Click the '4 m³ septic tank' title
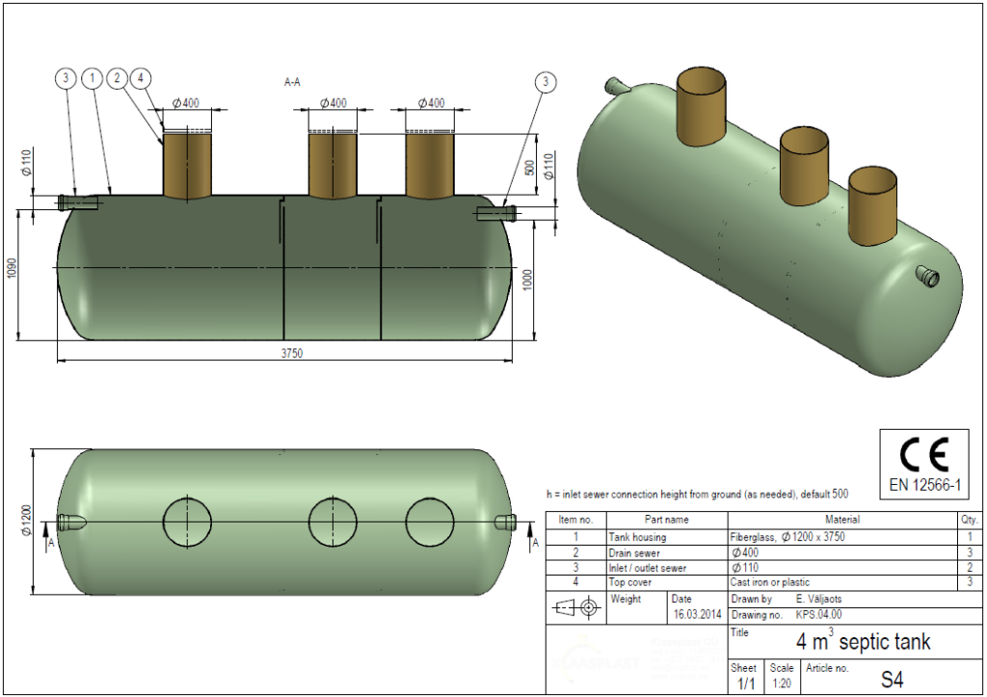 [863, 641]
